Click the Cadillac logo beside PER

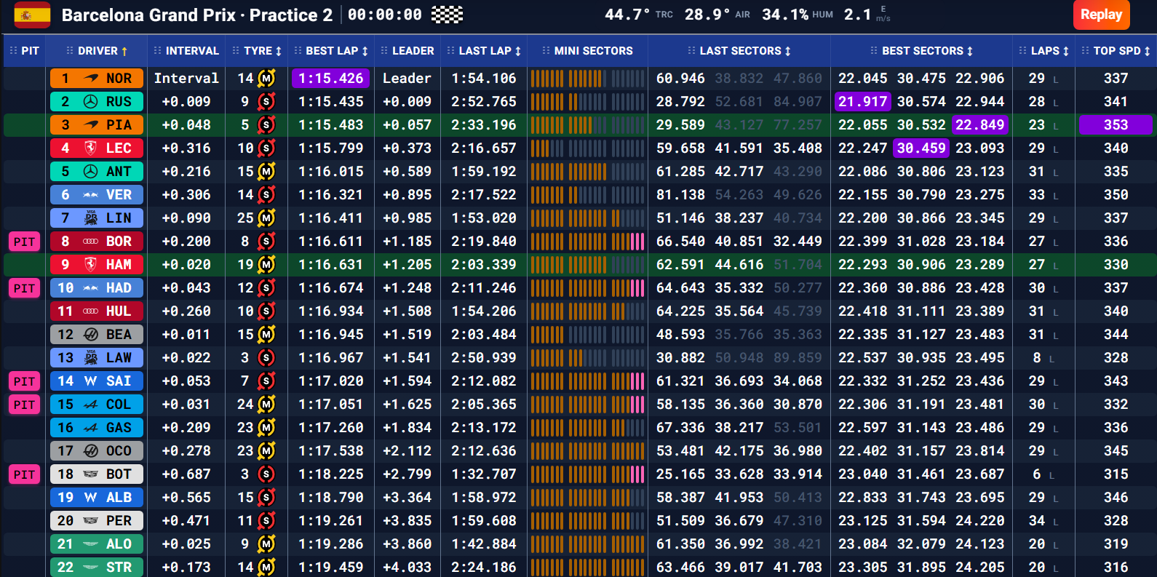tap(91, 520)
